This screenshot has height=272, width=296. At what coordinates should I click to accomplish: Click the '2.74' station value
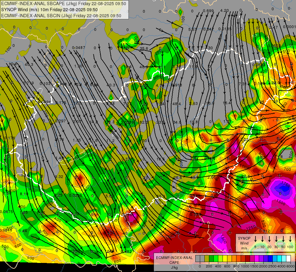pyautogui.click(x=60, y=140)
